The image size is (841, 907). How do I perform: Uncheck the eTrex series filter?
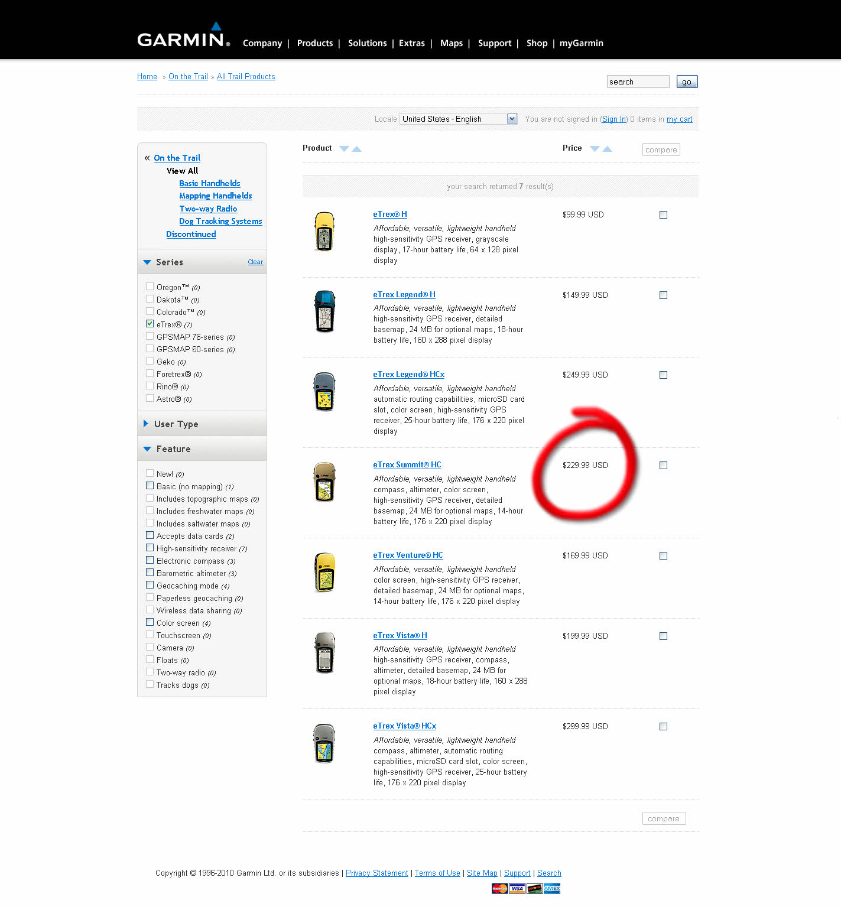(x=150, y=324)
